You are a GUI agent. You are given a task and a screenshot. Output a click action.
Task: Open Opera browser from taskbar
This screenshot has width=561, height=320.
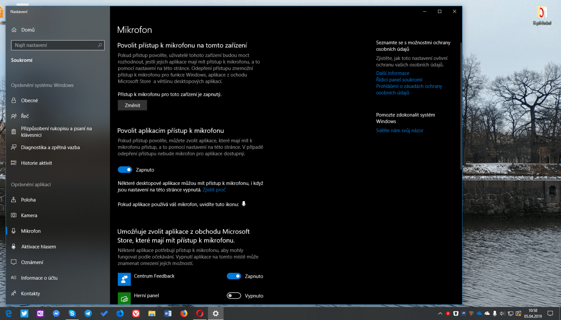(x=200, y=313)
